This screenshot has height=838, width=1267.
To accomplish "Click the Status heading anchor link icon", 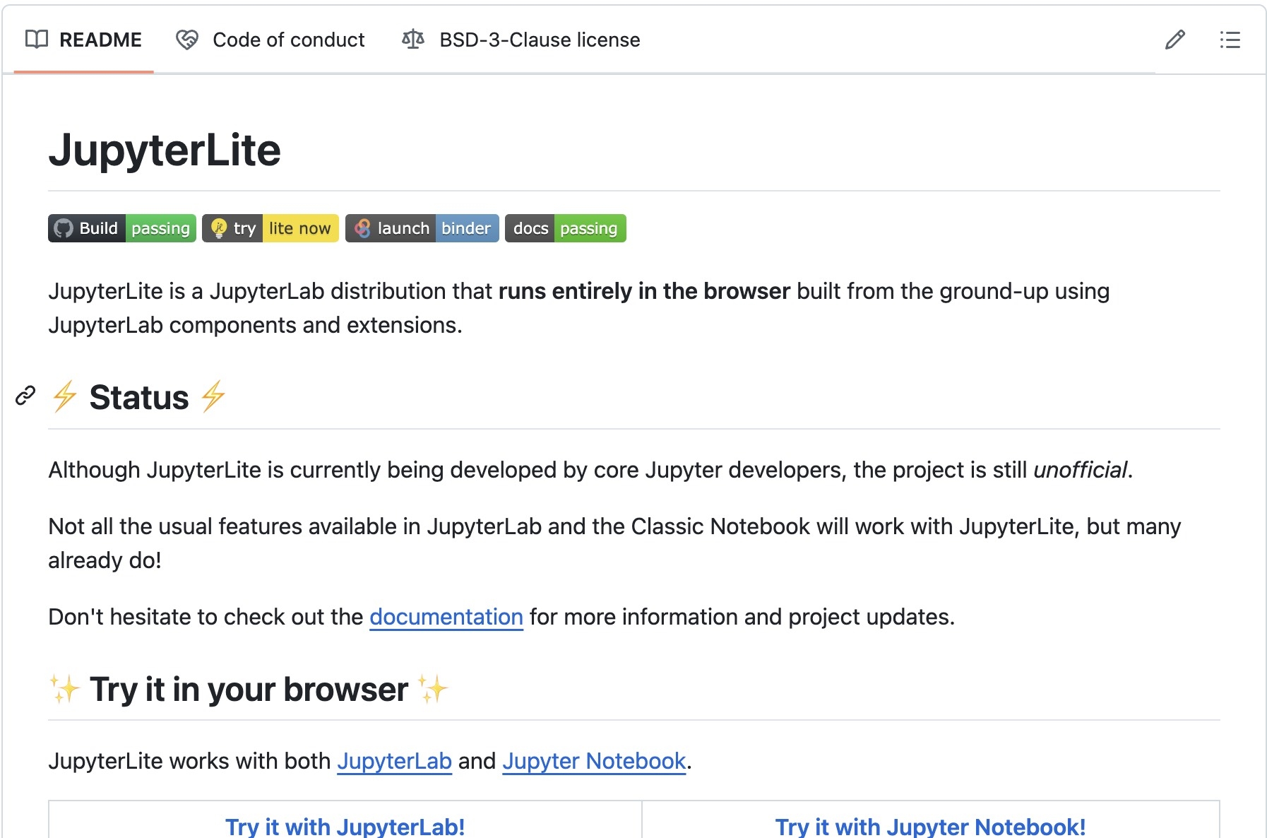I will [x=25, y=396].
